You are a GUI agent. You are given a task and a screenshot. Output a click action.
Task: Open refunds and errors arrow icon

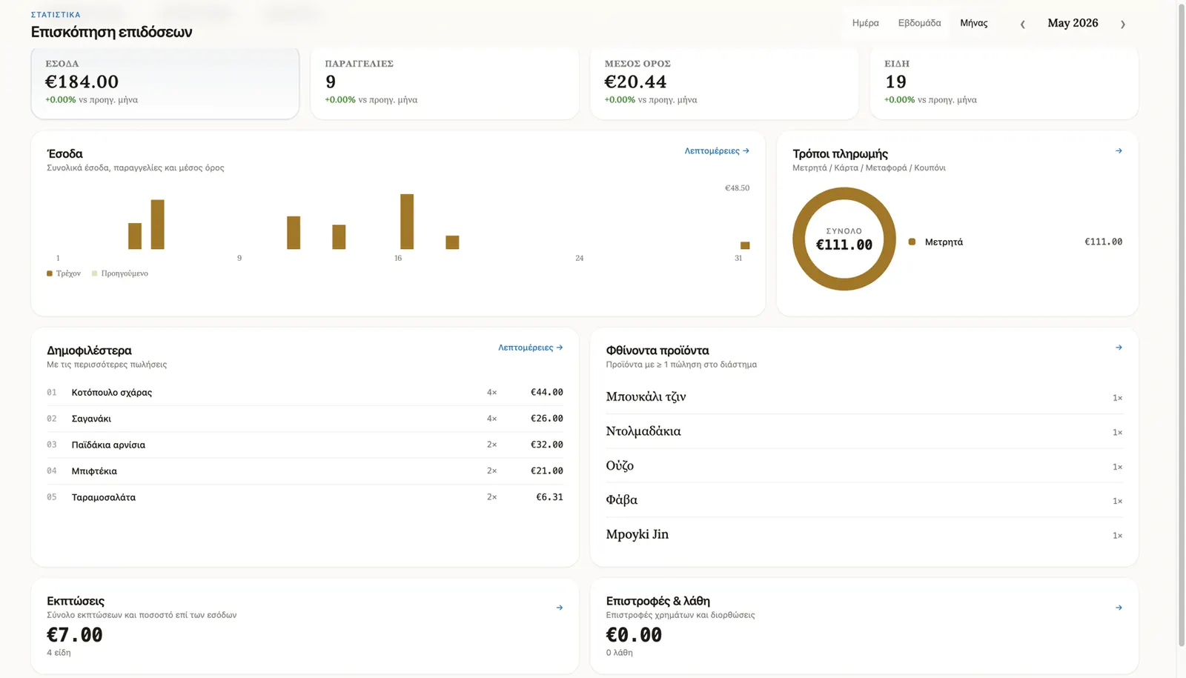tap(1119, 608)
